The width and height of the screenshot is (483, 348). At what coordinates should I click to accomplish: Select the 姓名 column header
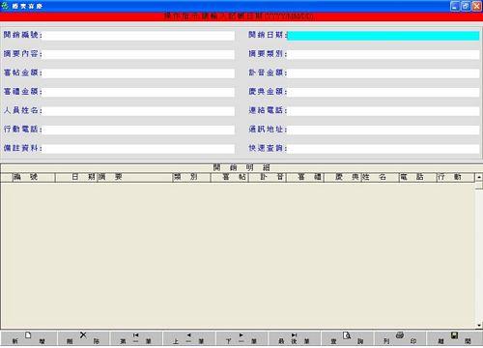coord(380,177)
